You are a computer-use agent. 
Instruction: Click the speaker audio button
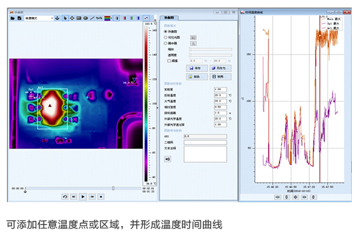[x=167, y=159]
